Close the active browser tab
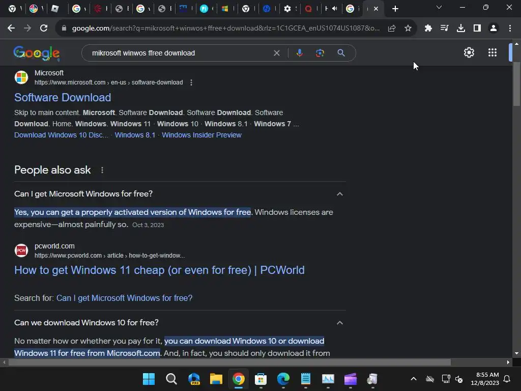Screen dimensions: 521x391 376,9
